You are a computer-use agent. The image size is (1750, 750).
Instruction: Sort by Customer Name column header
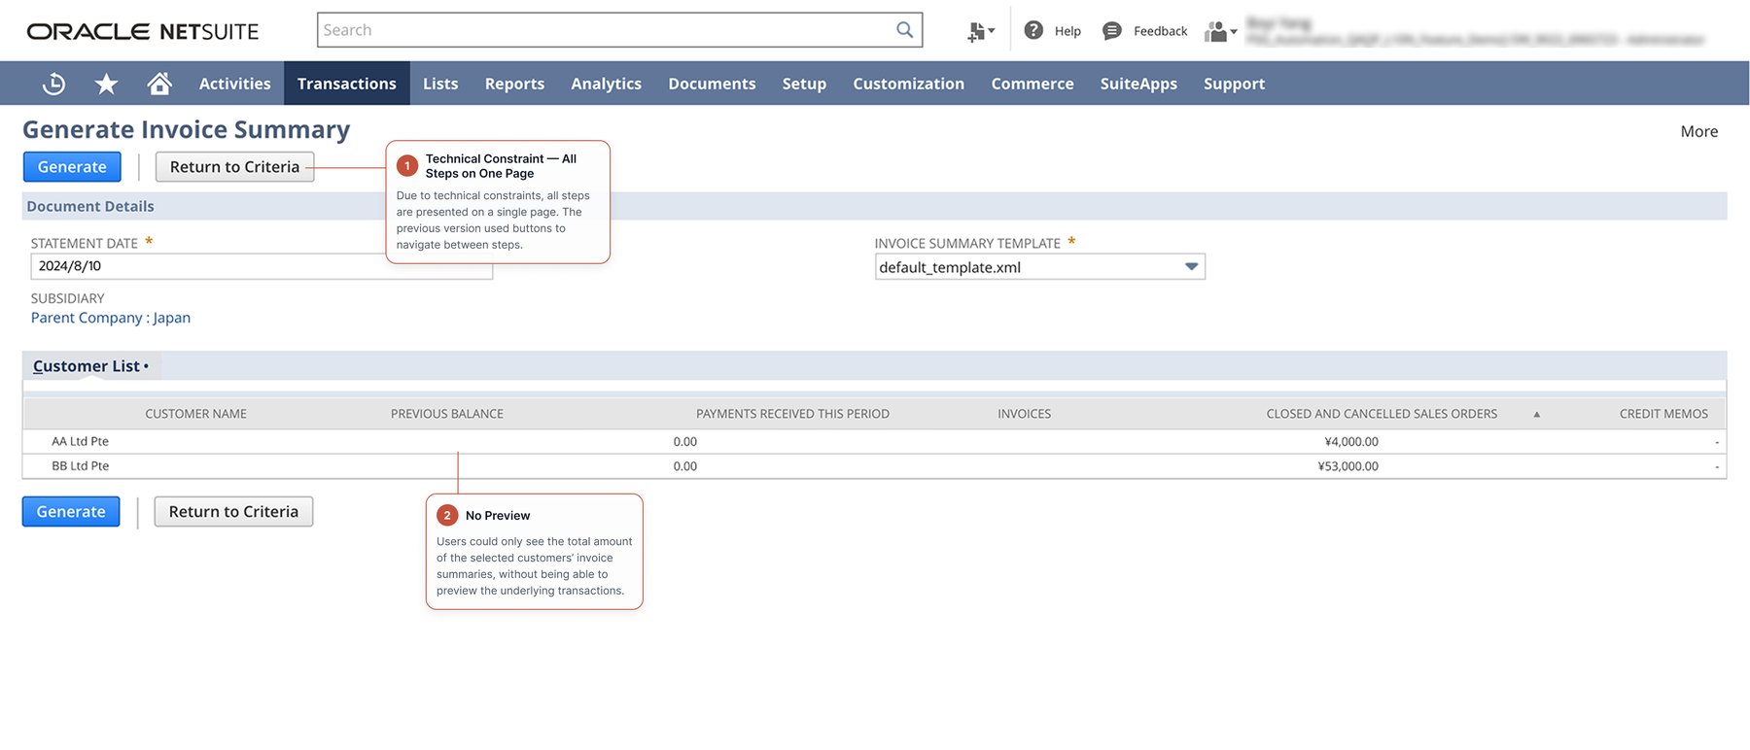point(195,414)
